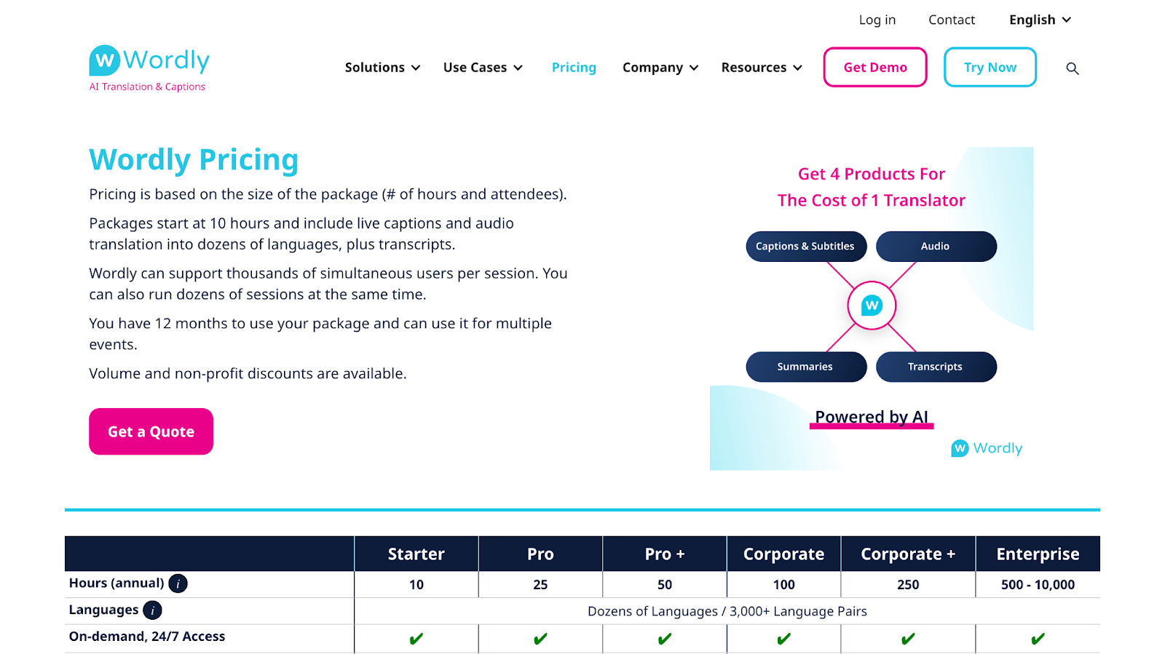Click the Try Now button
1165x654 pixels.
990,67
